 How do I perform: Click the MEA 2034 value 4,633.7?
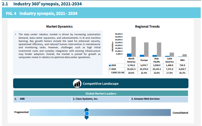coord(182,69)
